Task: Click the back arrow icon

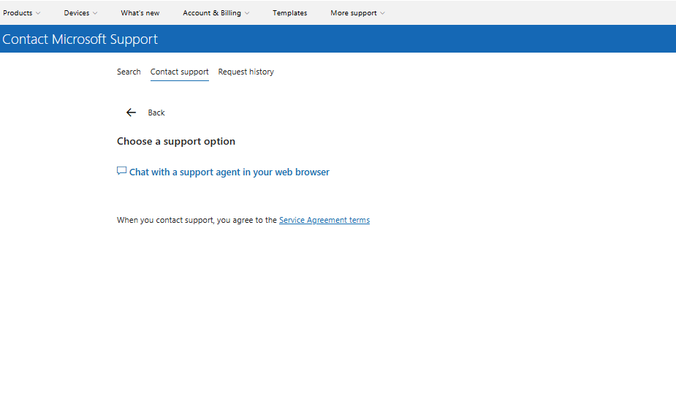Action: pyautogui.click(x=131, y=113)
